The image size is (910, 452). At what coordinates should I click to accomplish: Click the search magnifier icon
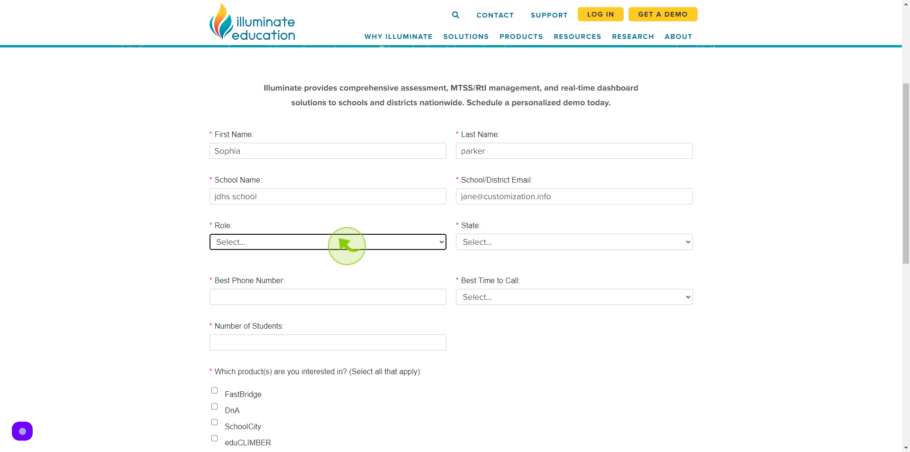pyautogui.click(x=455, y=15)
